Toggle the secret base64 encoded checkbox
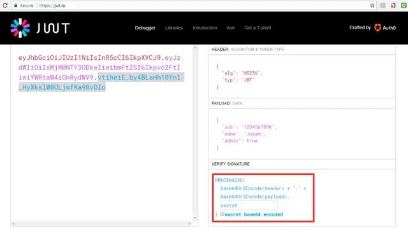 coord(222,214)
